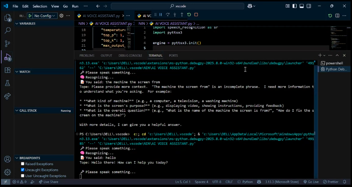Click the .vscode command center search box

point(177,6)
